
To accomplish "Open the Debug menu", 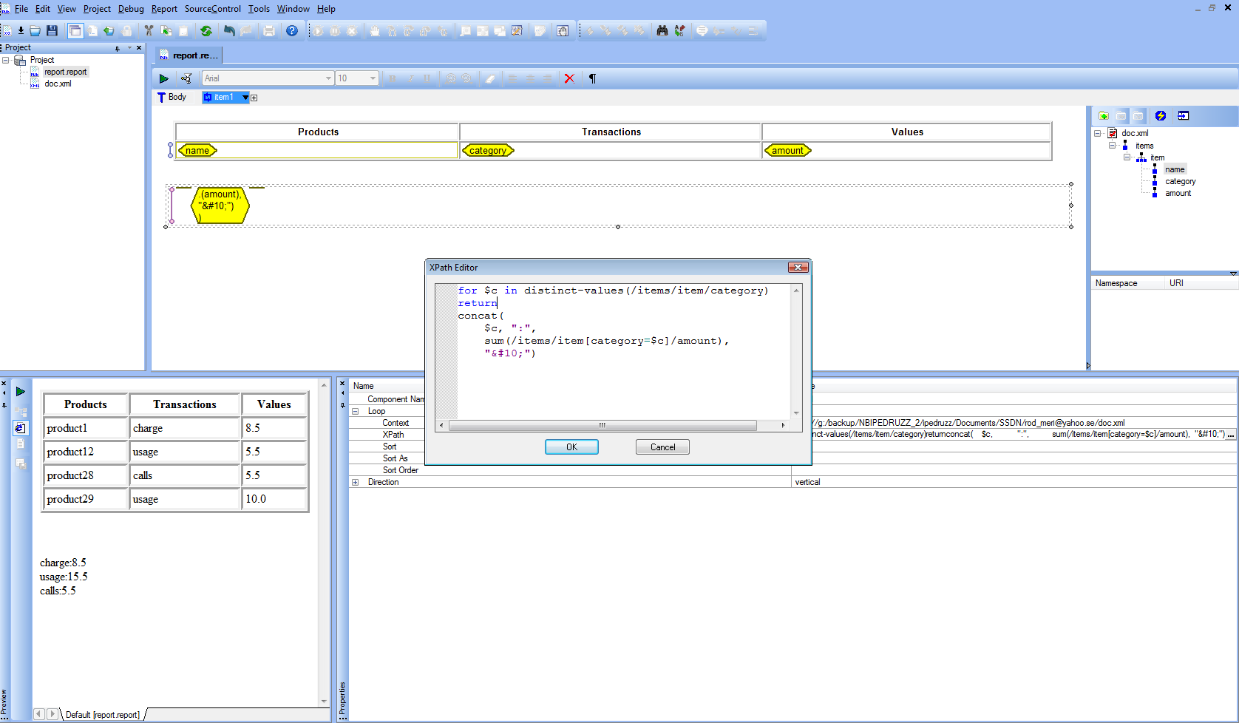I will coord(131,9).
